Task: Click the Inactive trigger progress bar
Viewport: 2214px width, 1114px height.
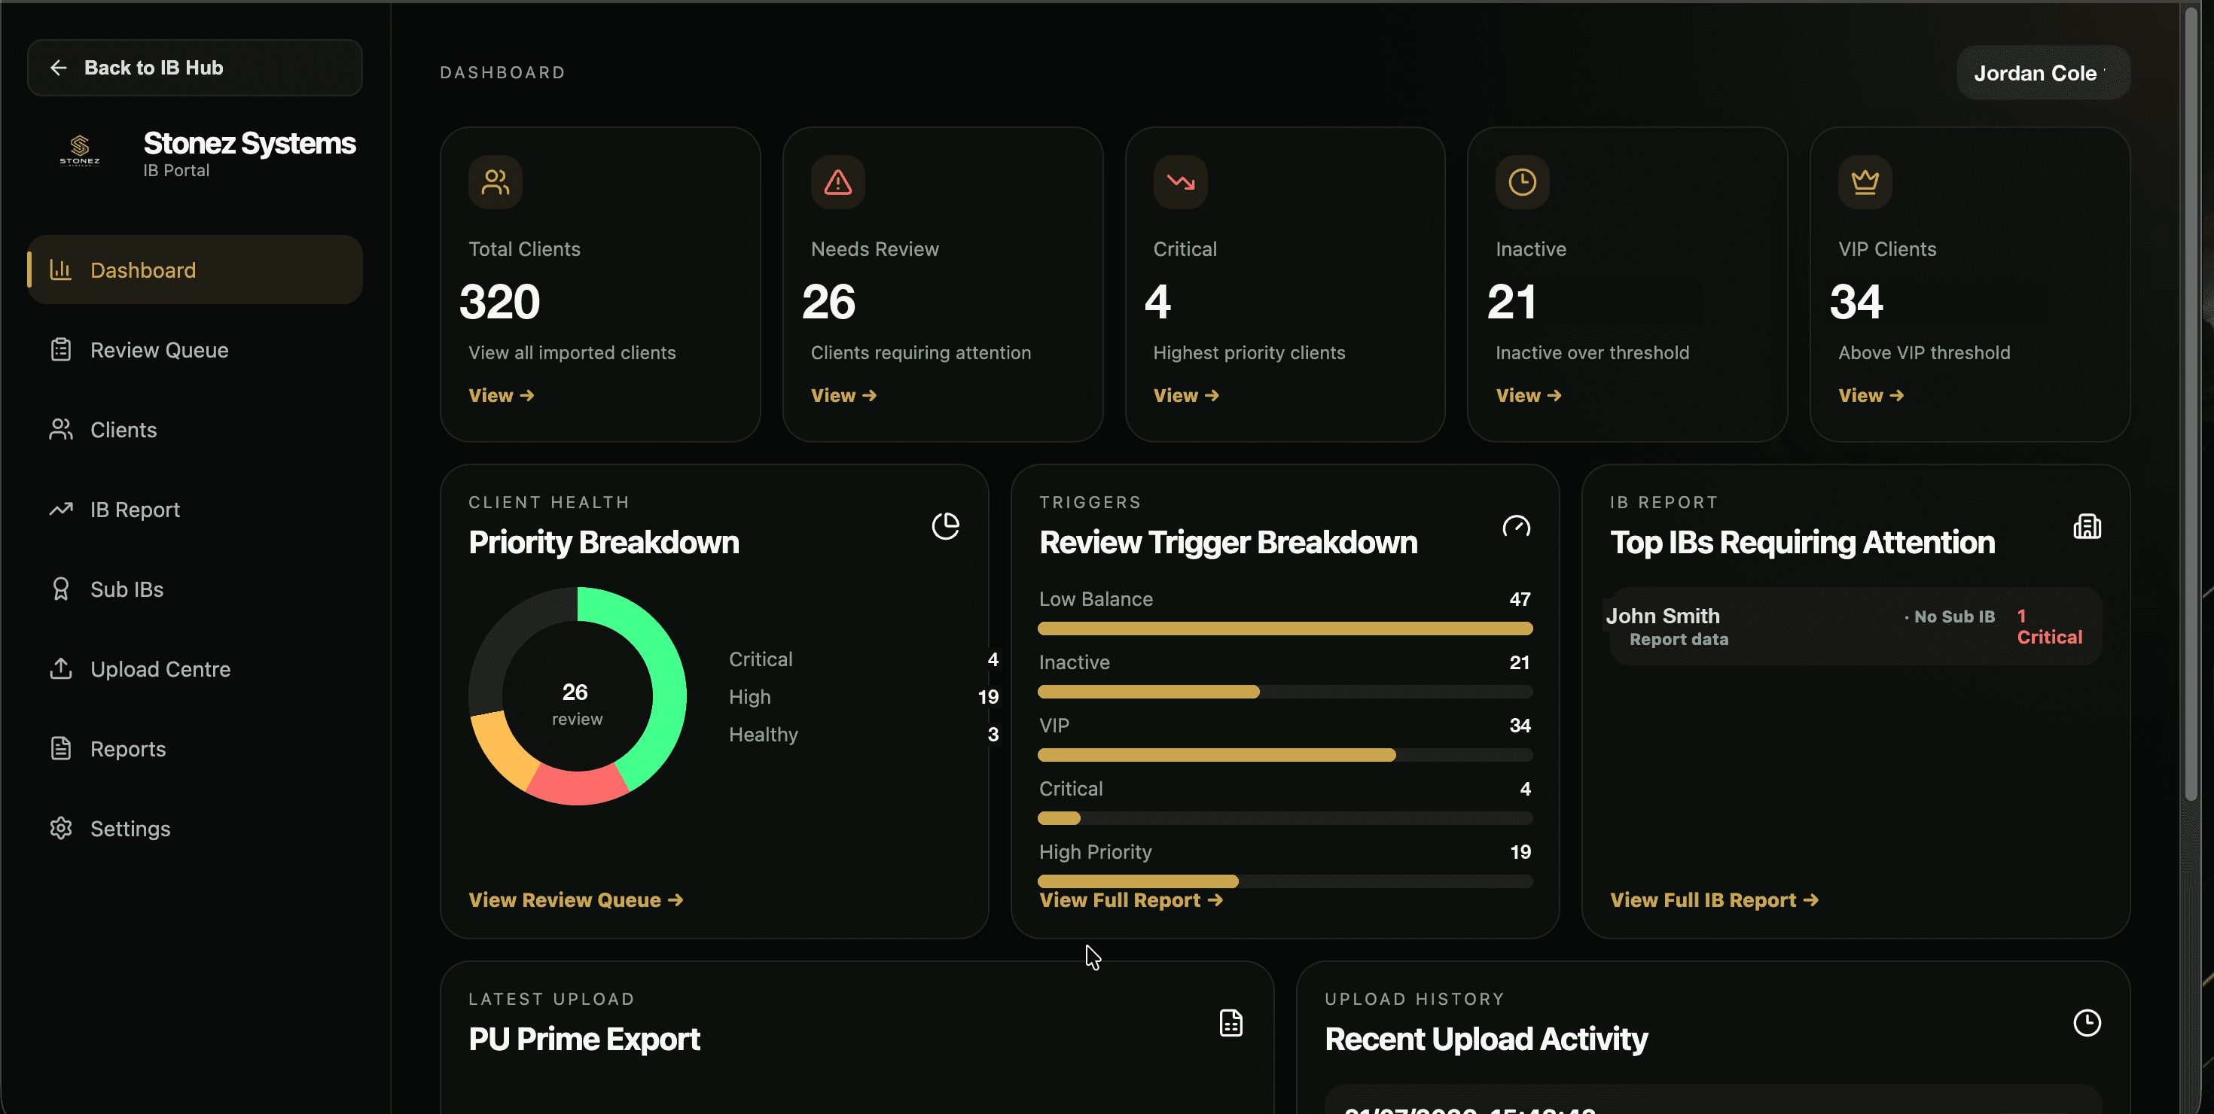Action: coord(1285,692)
